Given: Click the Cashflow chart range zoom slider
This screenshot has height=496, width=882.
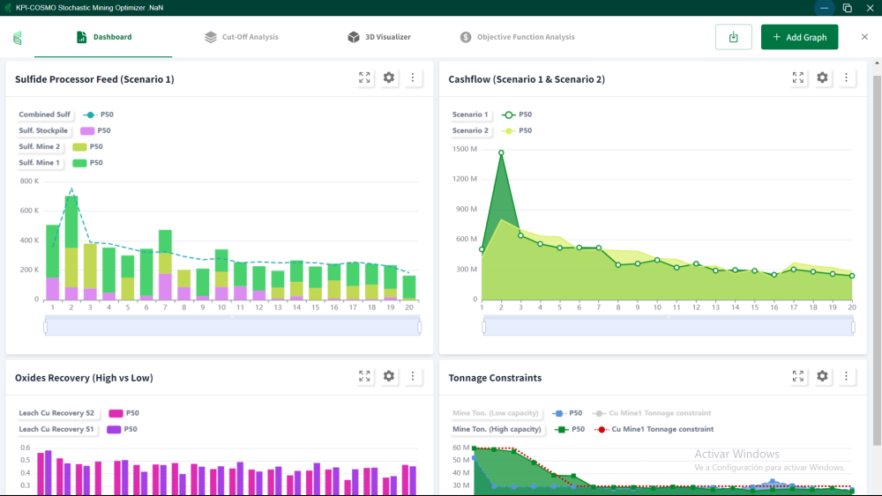Looking at the screenshot, I should pyautogui.click(x=668, y=327).
